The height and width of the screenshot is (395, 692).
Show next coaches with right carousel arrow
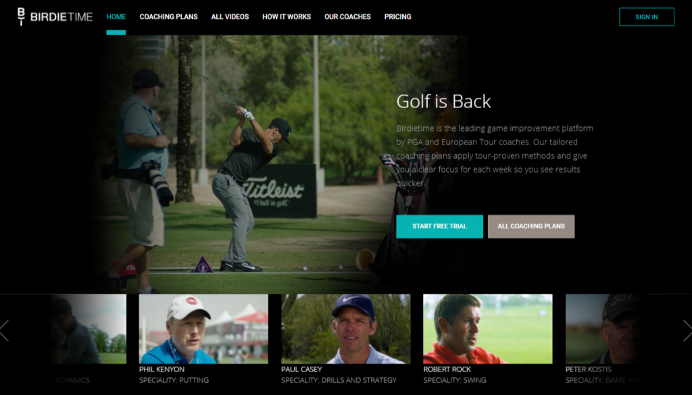click(x=687, y=331)
